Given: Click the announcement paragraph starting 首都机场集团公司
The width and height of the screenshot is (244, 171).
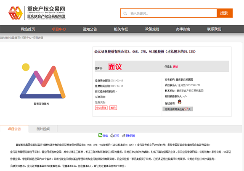Looking at the screenshot, I should tap(121, 155).
